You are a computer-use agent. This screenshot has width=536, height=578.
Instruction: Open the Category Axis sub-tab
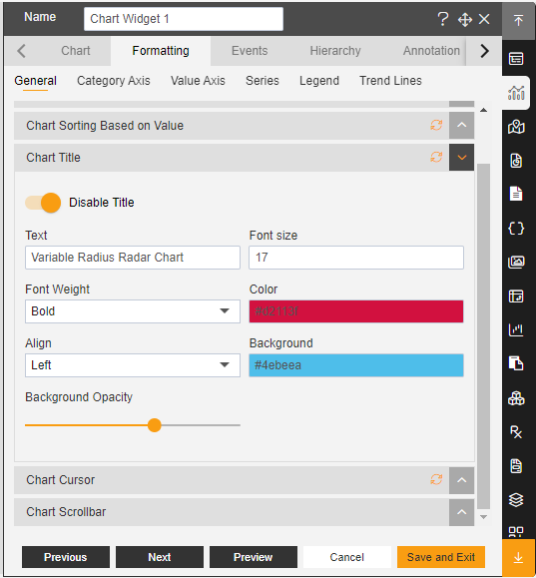(114, 80)
